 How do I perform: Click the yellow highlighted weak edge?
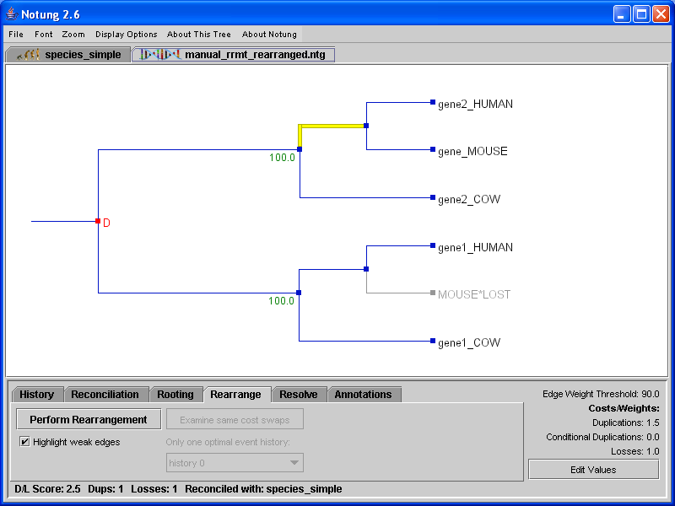332,126
